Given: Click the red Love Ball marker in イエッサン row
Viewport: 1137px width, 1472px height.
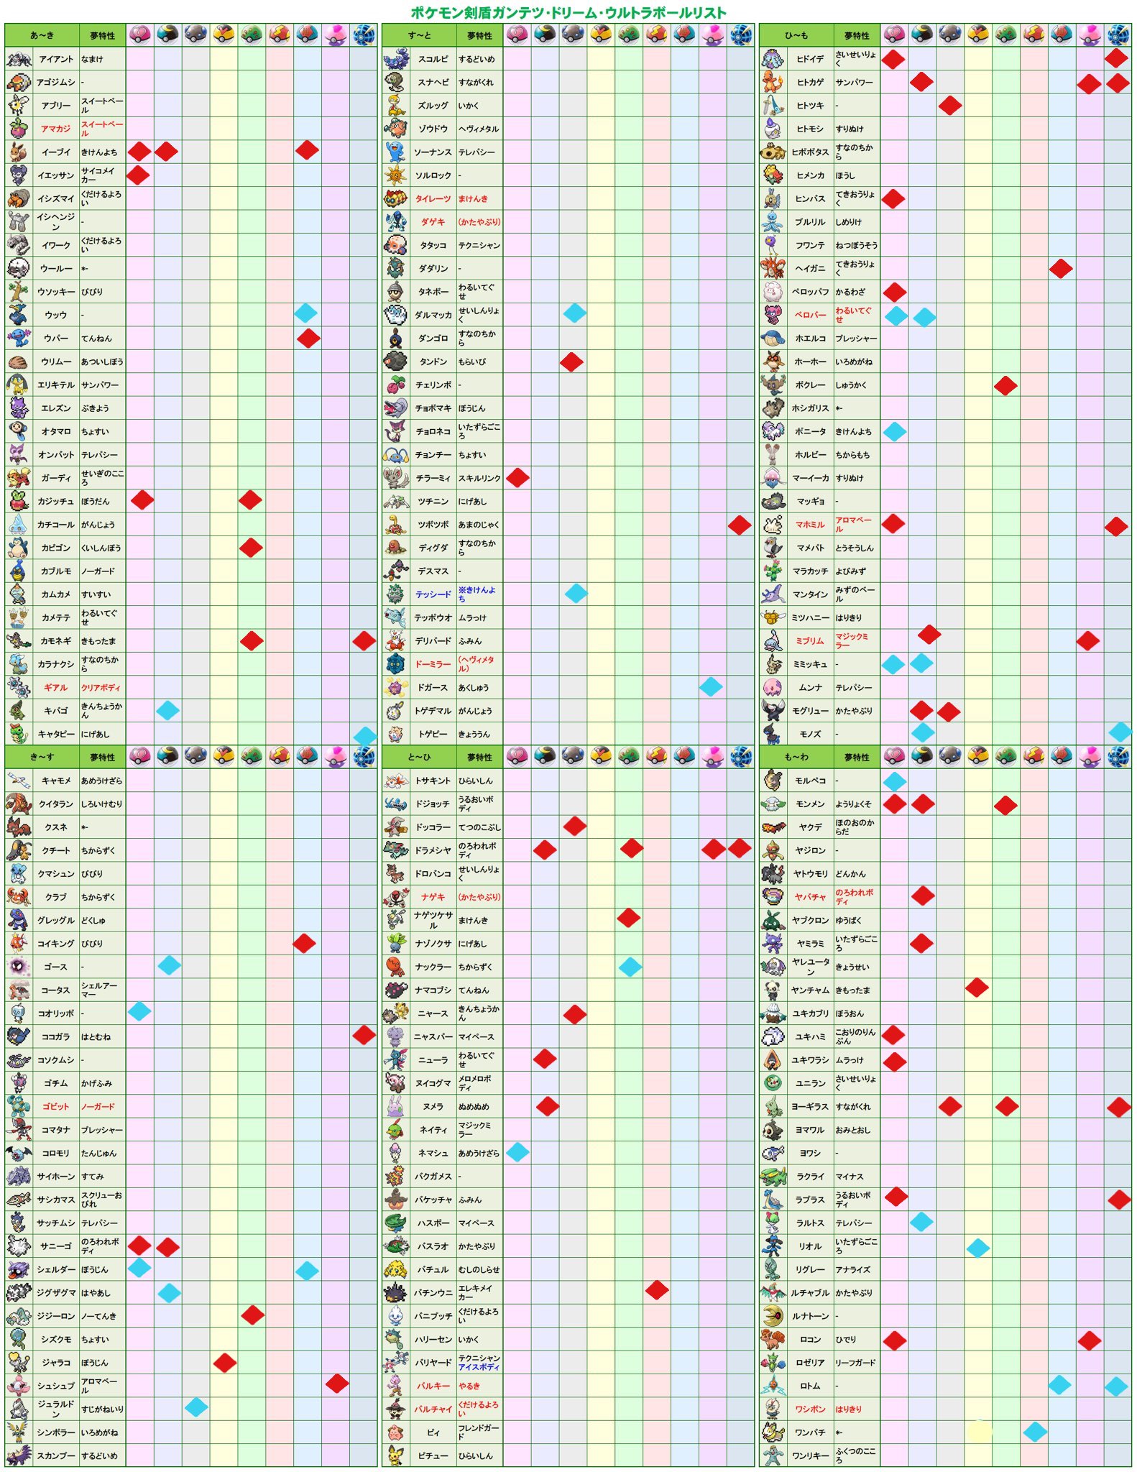Looking at the screenshot, I should pyautogui.click(x=138, y=175).
